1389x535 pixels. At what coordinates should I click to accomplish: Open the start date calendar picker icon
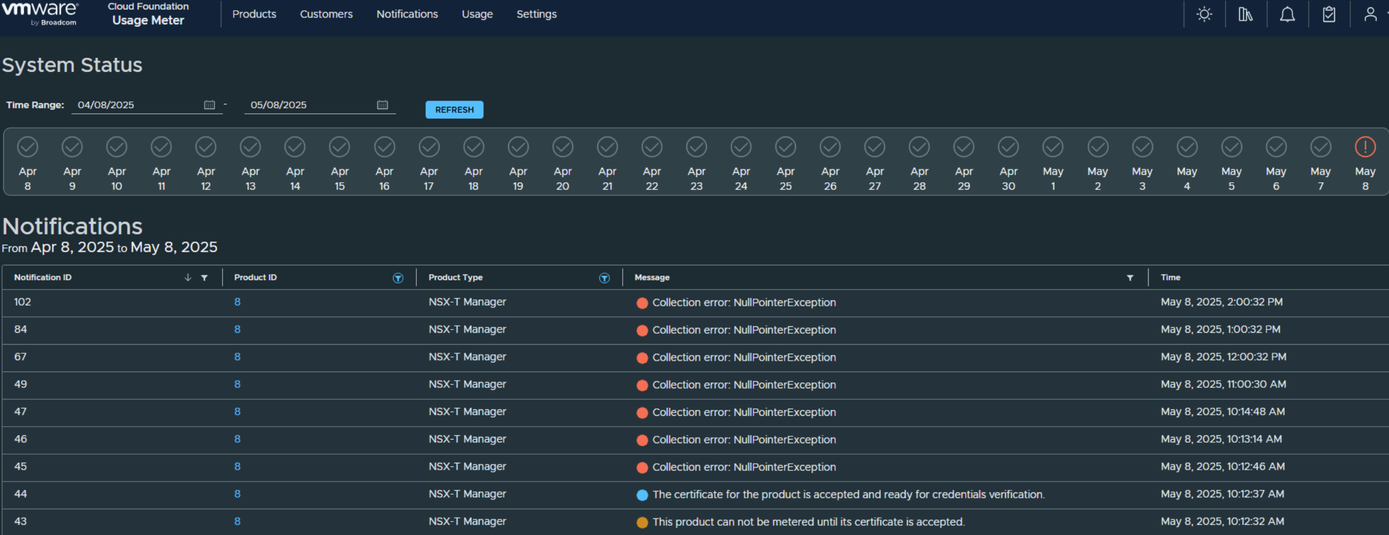pyautogui.click(x=210, y=105)
